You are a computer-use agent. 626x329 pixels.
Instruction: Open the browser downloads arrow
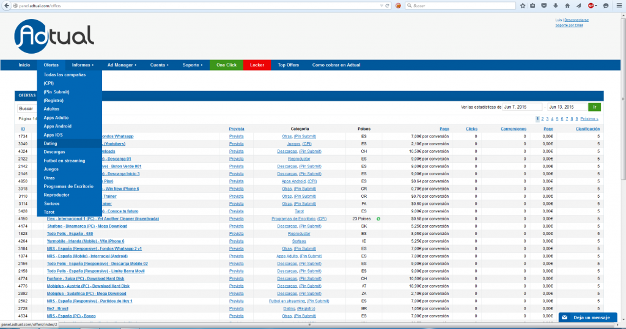[555, 5]
